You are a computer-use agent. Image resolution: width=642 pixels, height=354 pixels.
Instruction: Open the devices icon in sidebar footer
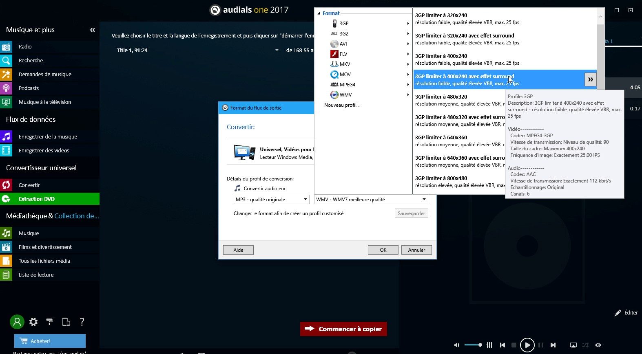tap(66, 322)
